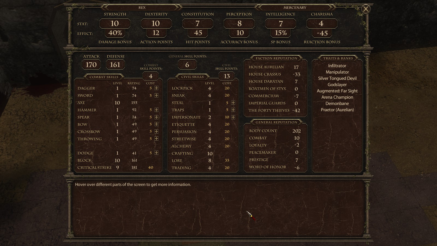Click the Charisma stat value of 4
The width and height of the screenshot is (437, 246).
tap(322, 24)
